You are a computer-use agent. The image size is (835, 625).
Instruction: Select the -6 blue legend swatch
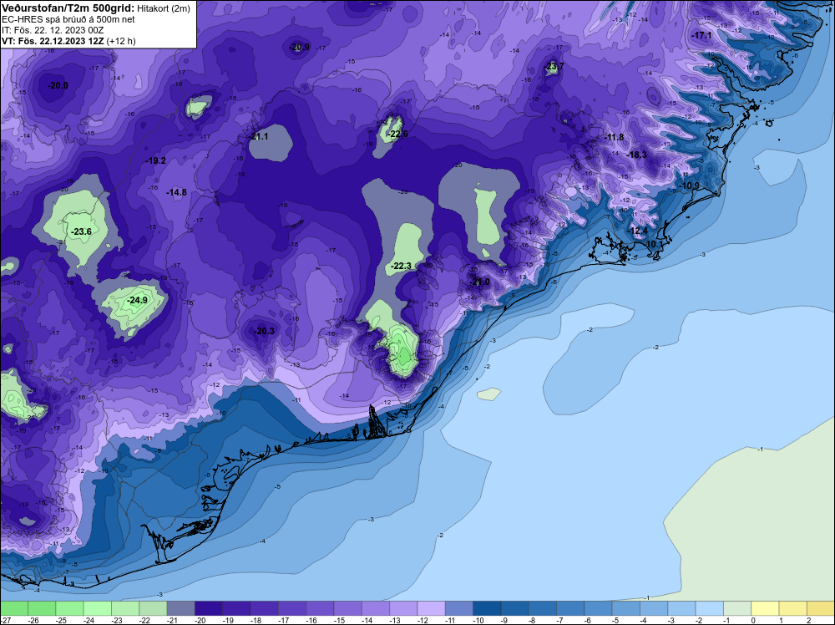pos(598,608)
